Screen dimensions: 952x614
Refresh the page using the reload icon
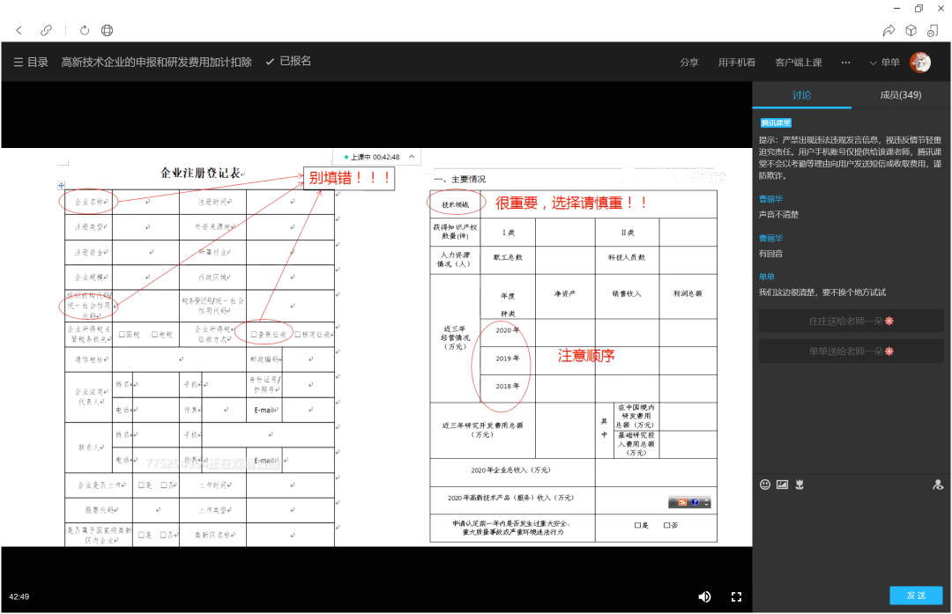[x=85, y=30]
